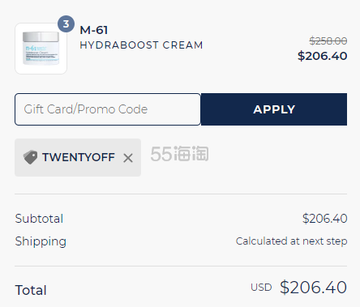This screenshot has height=307, width=360.
Task: Click the Total label
Action: click(x=31, y=290)
